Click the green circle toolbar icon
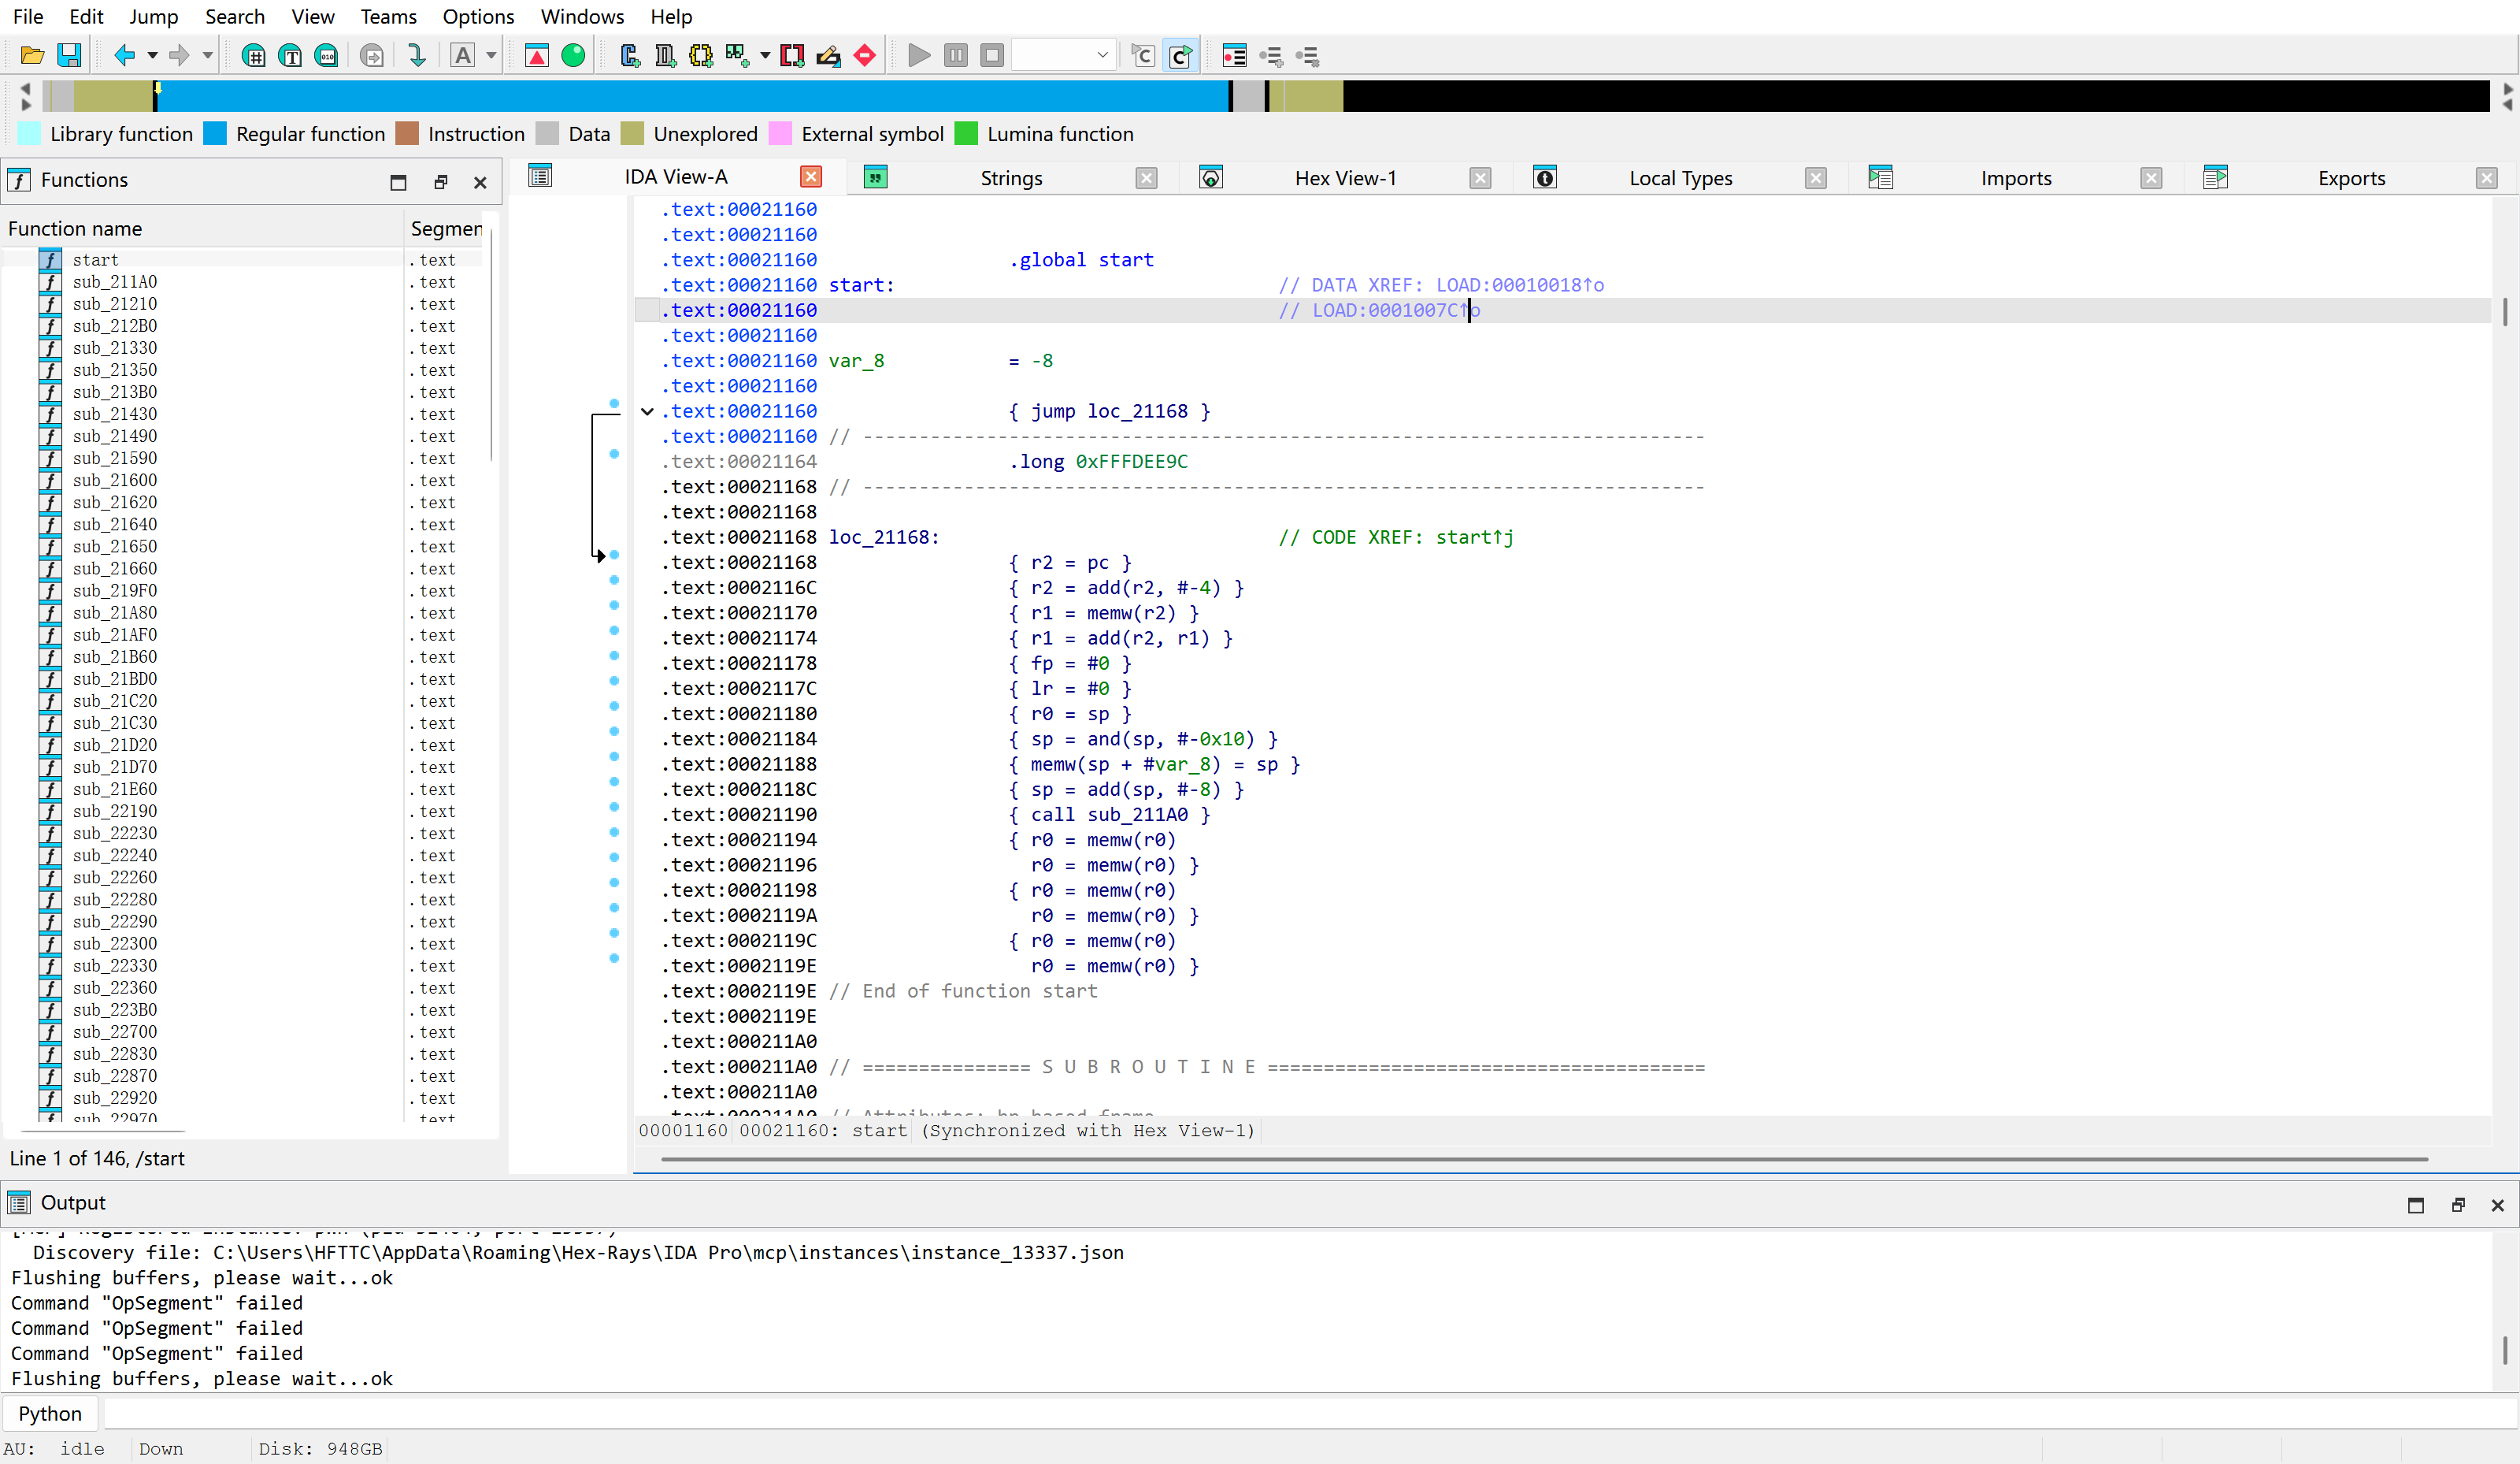The image size is (2520, 1464). 573,55
